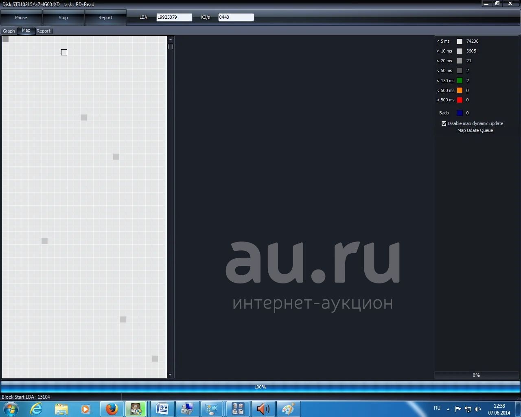Close the disk scan window
Image resolution: width=521 pixels, height=417 pixels.
point(510,3)
